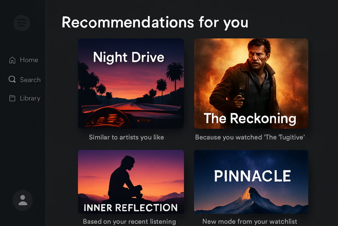Click the 'Night Drive' title text
338x226 pixels.
(x=129, y=58)
